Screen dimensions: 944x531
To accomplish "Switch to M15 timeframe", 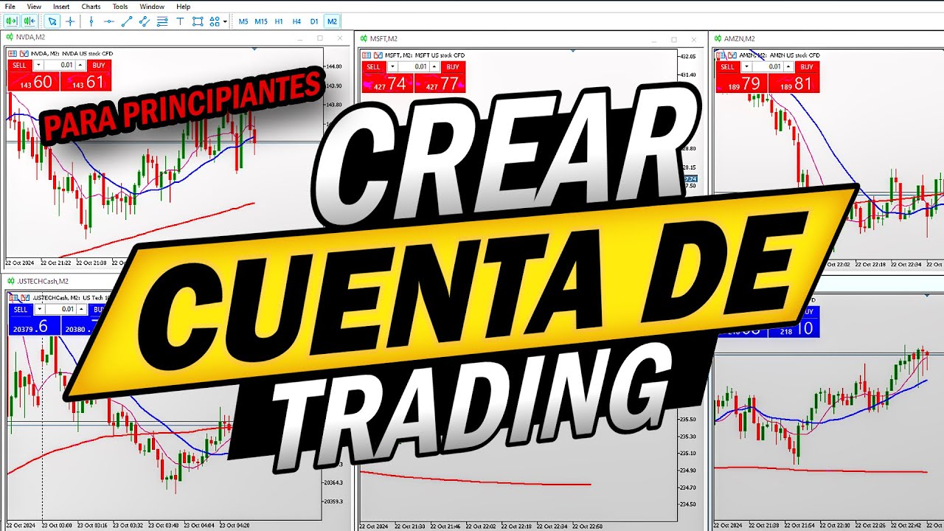I will 261,21.
